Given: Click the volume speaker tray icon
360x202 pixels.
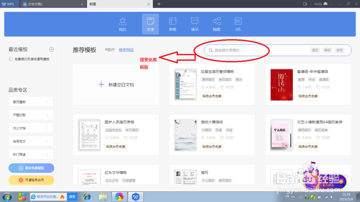Looking at the screenshot, I should point(332,197).
